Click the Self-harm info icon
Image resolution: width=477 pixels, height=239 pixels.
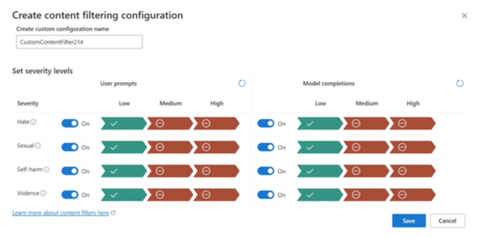[x=46, y=169]
